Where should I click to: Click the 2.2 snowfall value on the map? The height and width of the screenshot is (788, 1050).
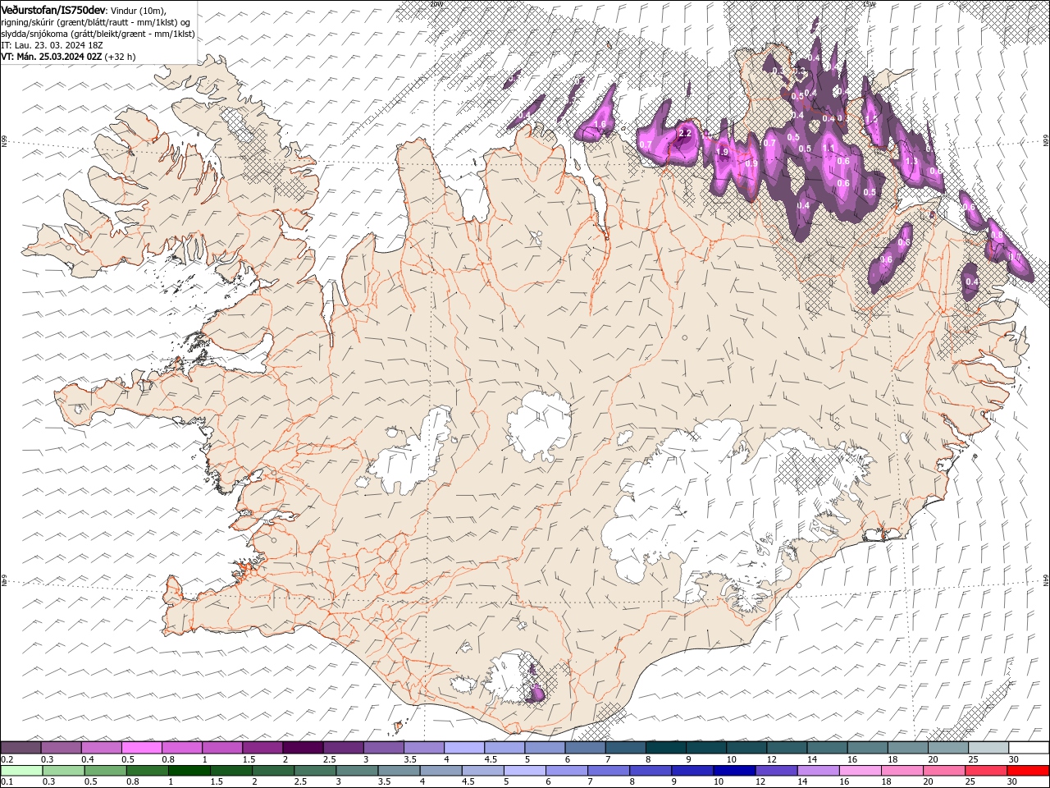[x=686, y=133]
